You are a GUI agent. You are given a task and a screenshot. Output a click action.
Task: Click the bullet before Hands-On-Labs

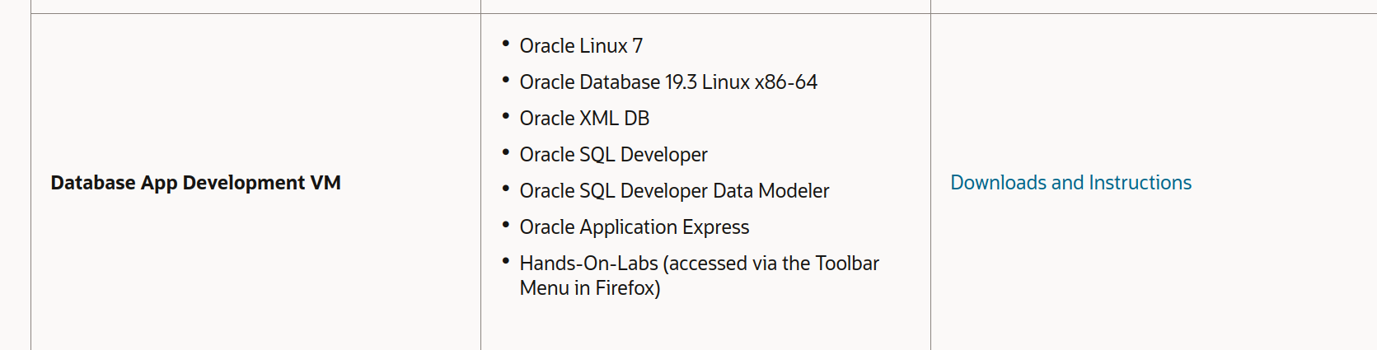[x=505, y=261]
